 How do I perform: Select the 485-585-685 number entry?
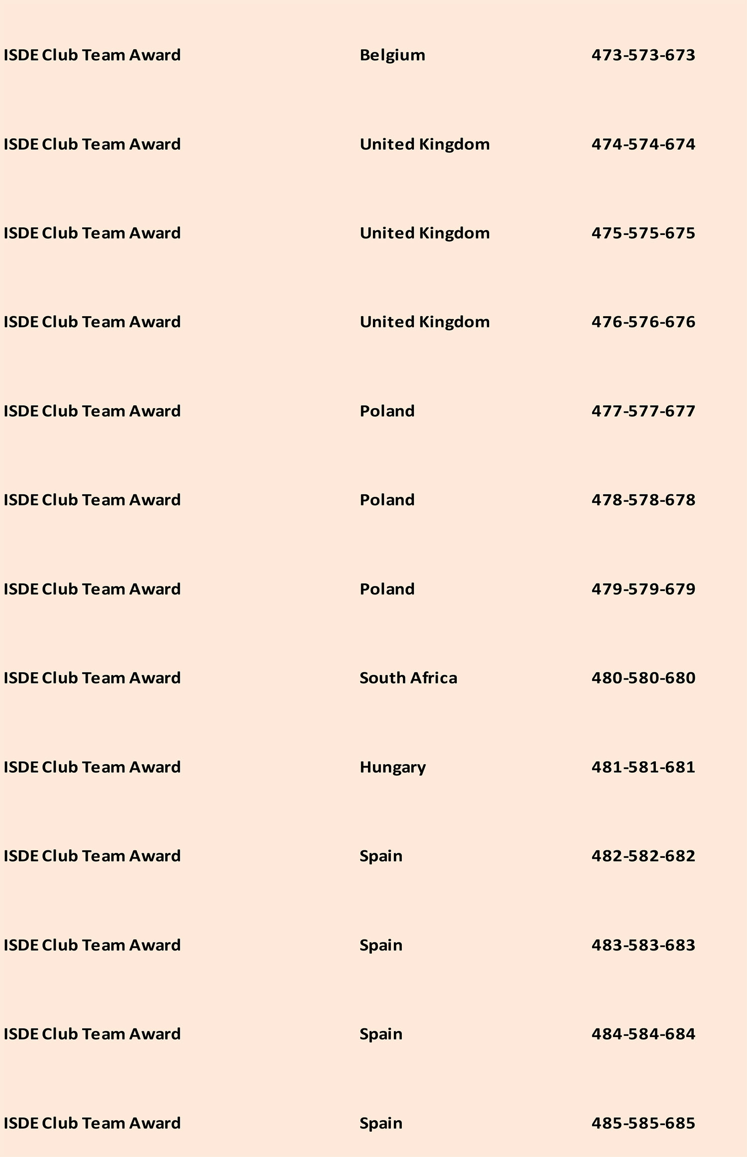pos(643,1123)
